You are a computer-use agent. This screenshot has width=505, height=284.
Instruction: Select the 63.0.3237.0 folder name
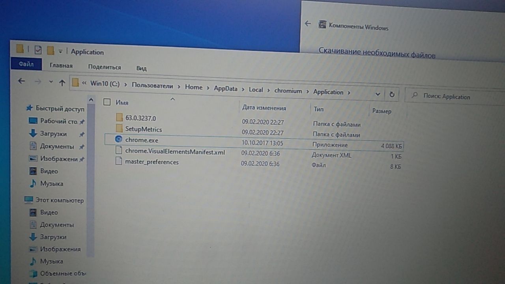(x=141, y=118)
